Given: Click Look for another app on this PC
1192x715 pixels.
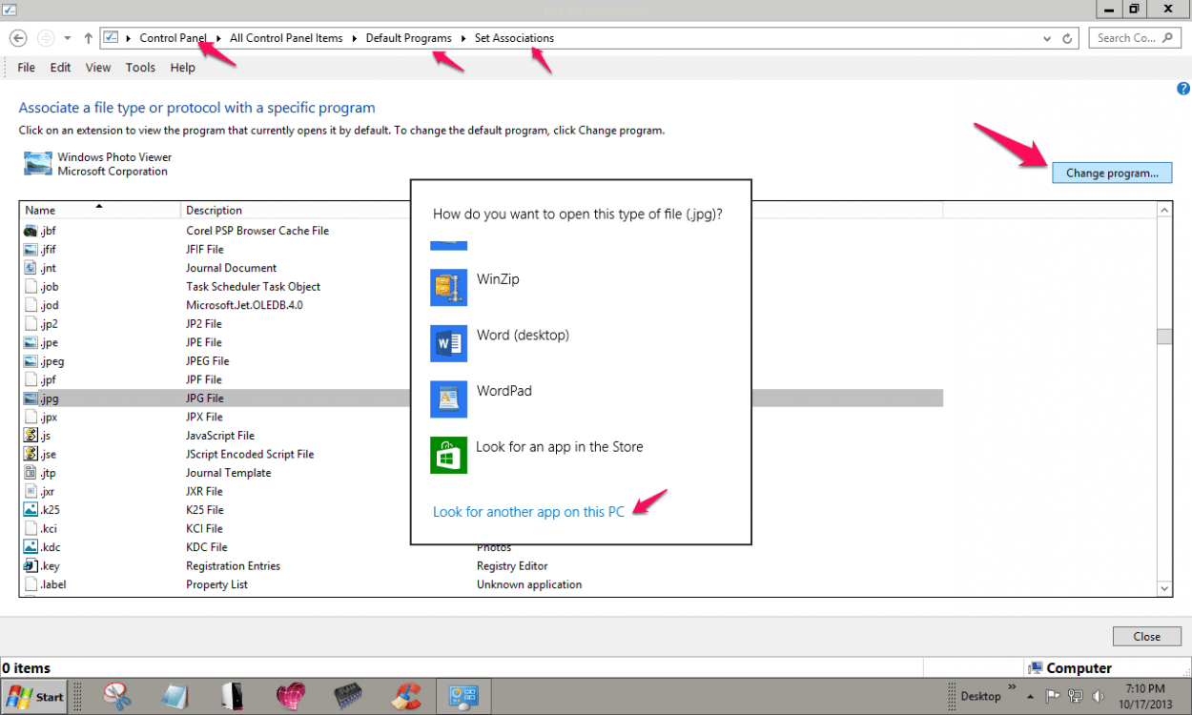Looking at the screenshot, I should [x=529, y=511].
